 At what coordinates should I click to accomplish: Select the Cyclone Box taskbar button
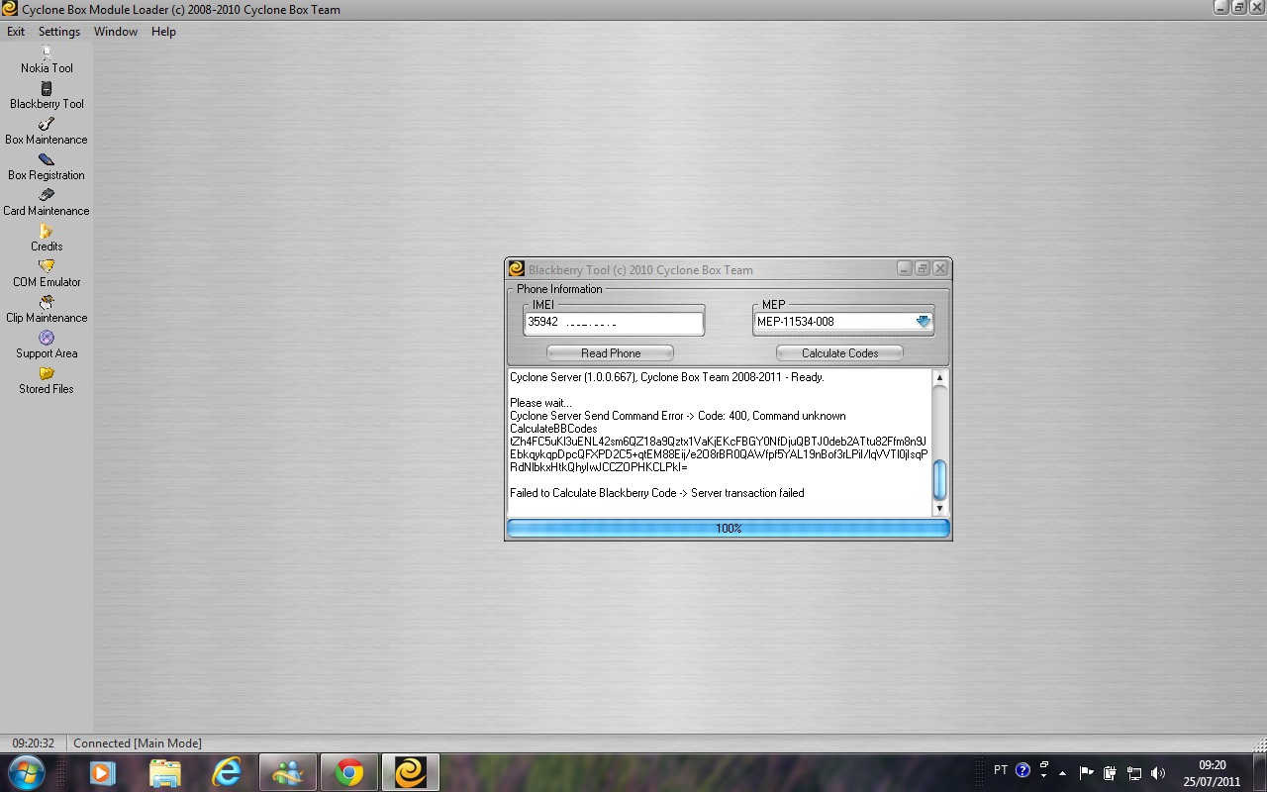(x=411, y=772)
